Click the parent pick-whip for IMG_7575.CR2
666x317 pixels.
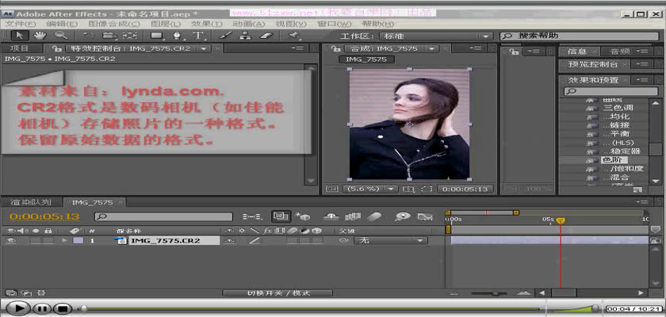pyautogui.click(x=343, y=241)
